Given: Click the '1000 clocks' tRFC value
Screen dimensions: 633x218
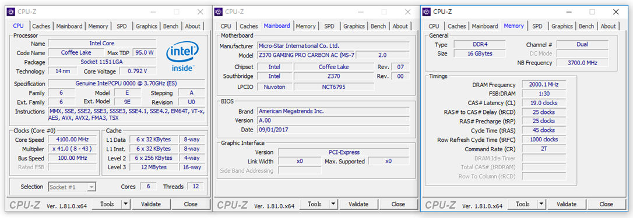Looking at the screenshot, I should point(544,140).
